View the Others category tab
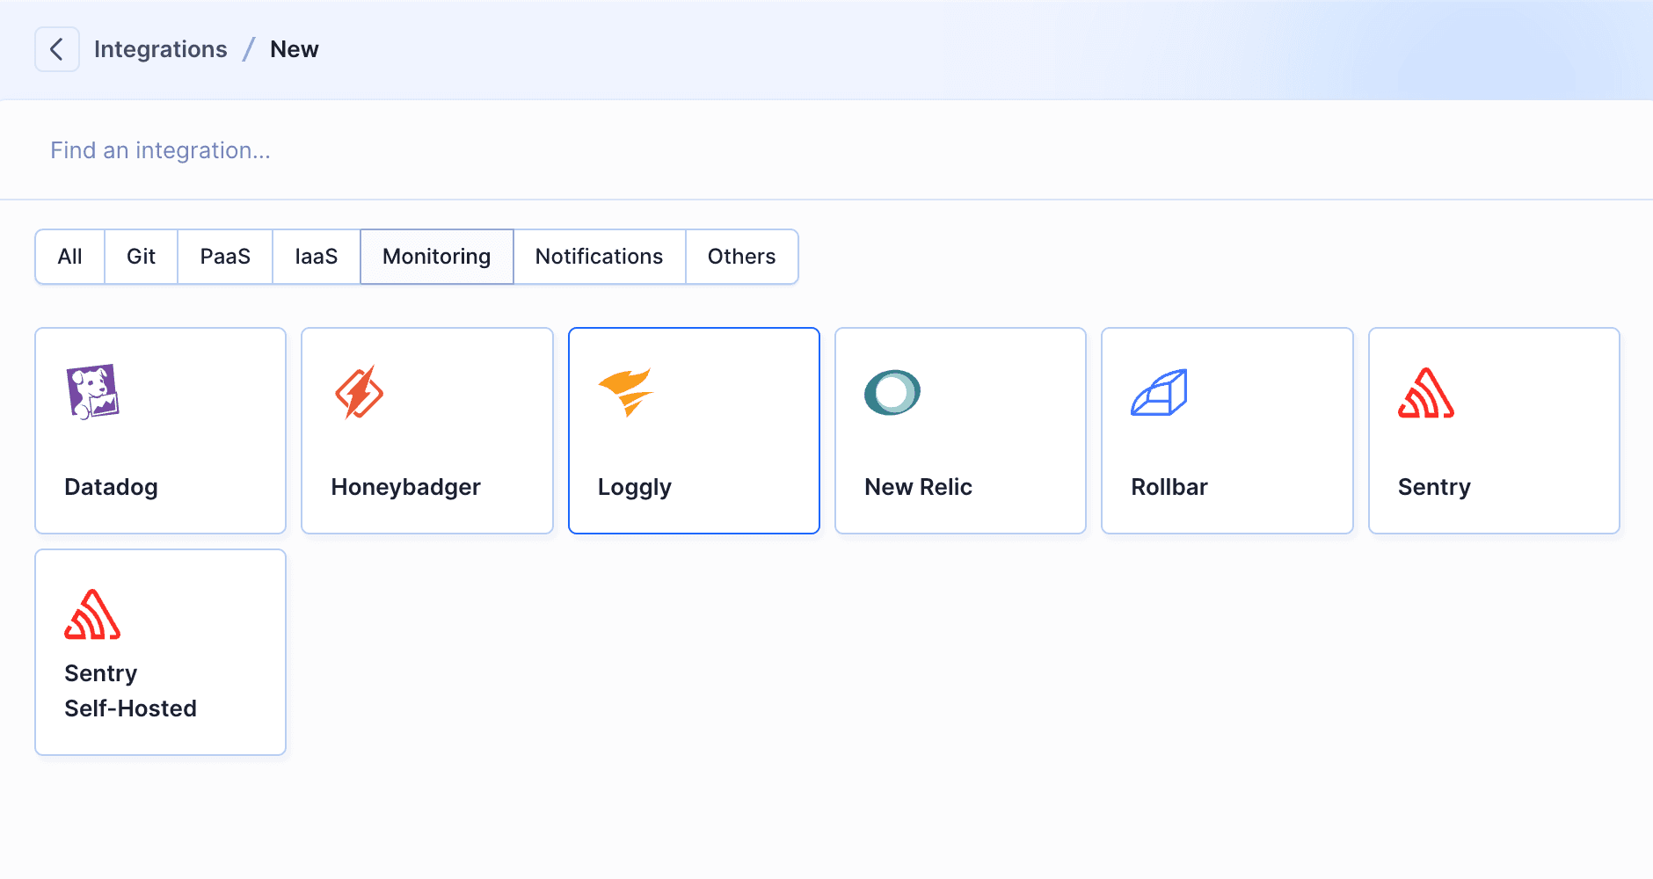This screenshot has width=1653, height=879. [742, 257]
